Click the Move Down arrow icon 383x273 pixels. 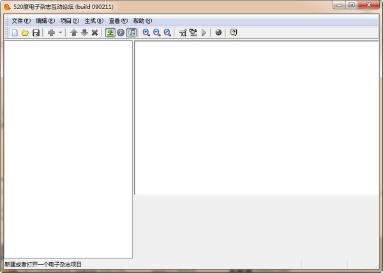(84, 33)
